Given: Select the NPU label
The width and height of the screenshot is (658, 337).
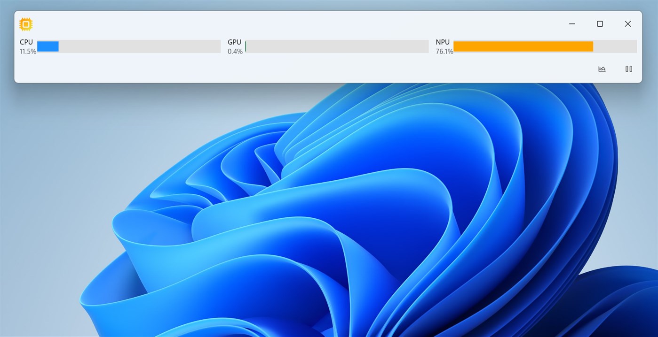Looking at the screenshot, I should tap(443, 42).
